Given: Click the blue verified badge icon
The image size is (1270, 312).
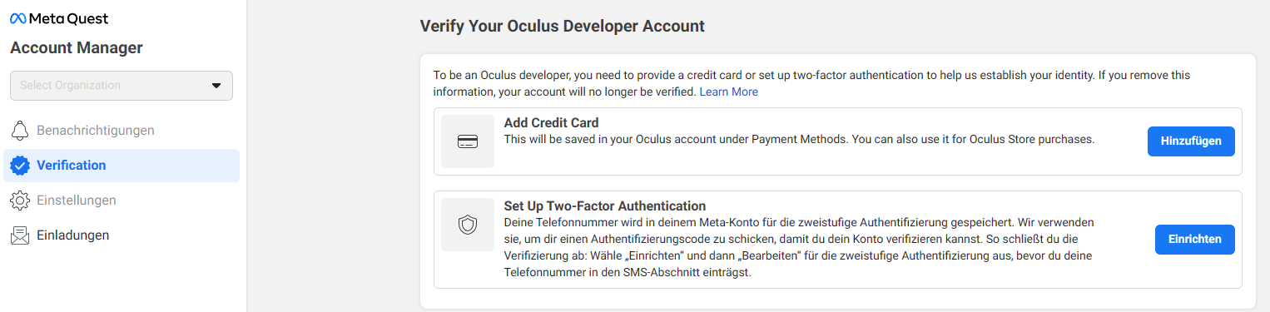Looking at the screenshot, I should coord(20,166).
